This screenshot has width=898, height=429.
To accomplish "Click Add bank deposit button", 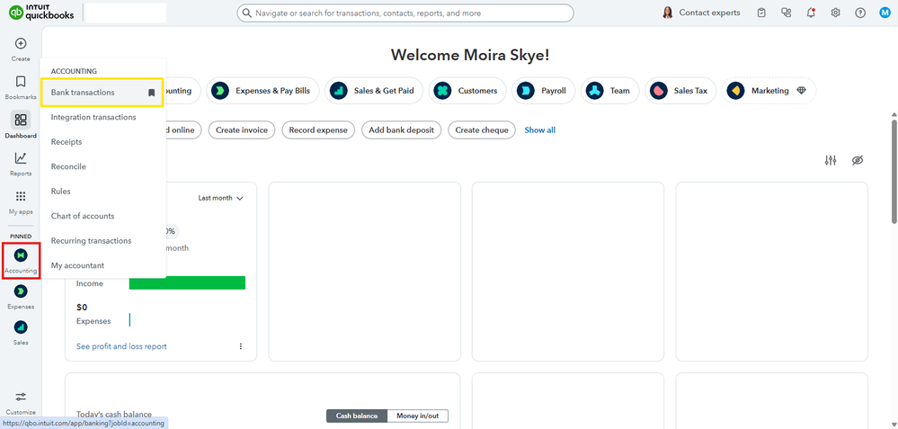I will (x=402, y=130).
